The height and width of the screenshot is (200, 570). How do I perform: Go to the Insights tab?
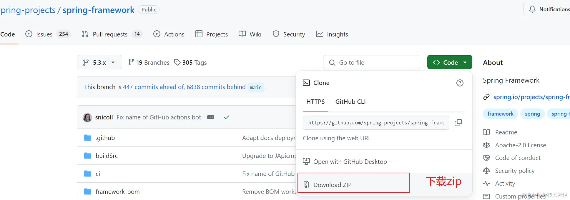[337, 34]
